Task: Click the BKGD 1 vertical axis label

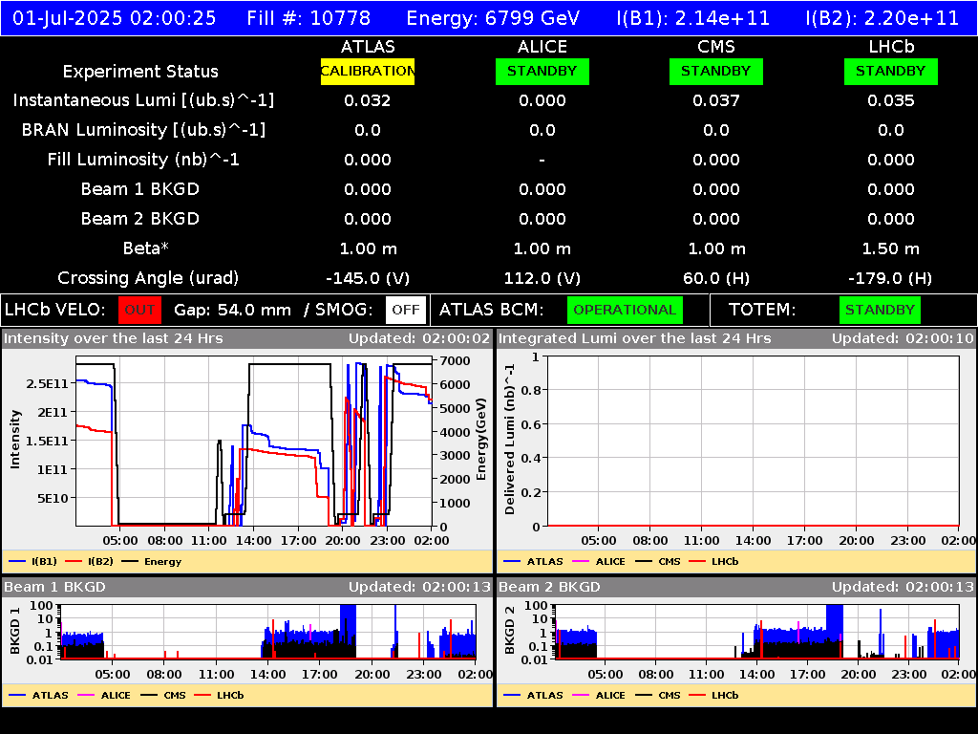Action: point(15,631)
